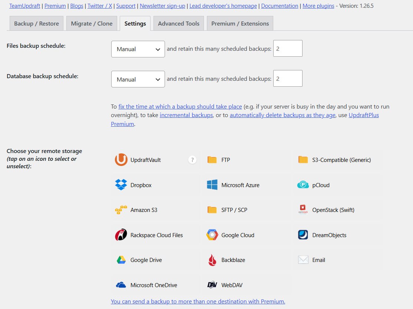Click the DreamObjects label text
Screen dimensions: 413x309
(x=329, y=235)
